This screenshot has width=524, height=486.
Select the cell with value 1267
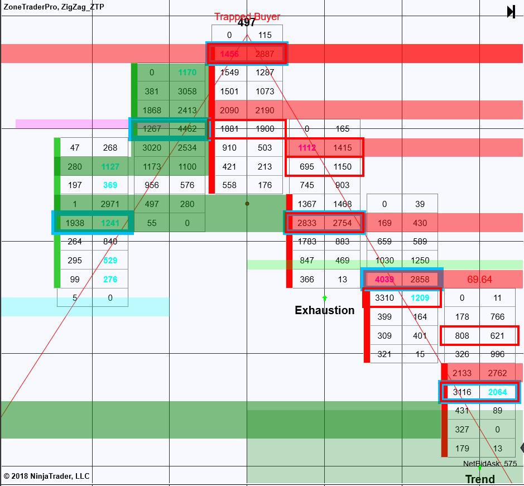click(x=152, y=129)
